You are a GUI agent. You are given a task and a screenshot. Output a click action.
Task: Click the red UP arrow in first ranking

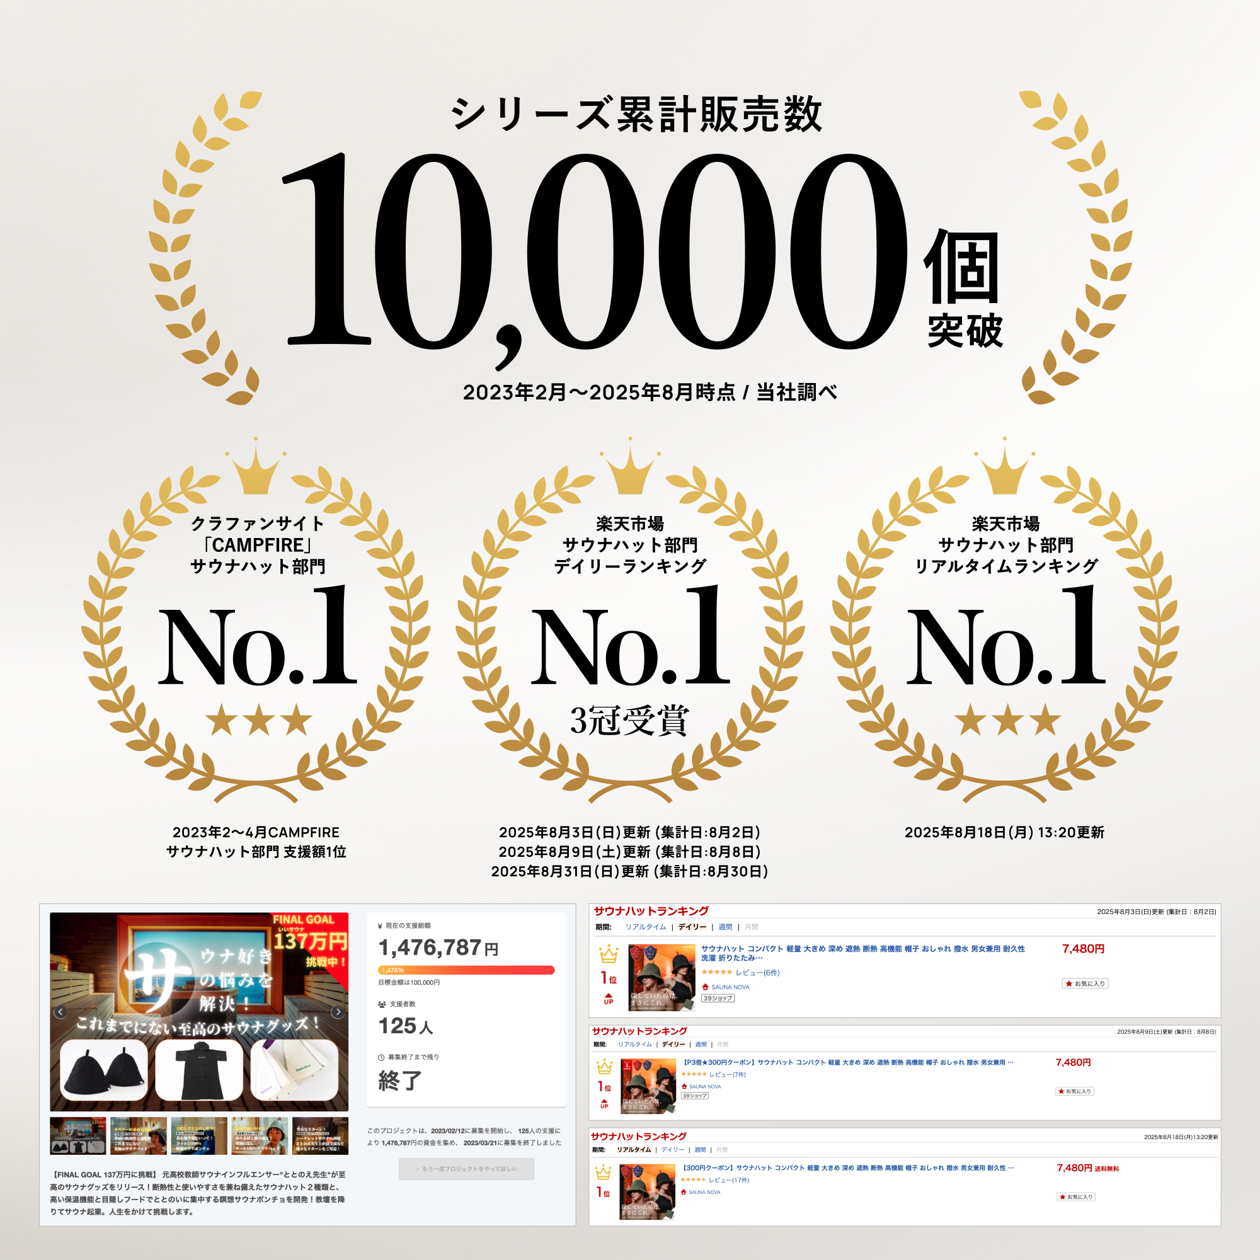609,998
